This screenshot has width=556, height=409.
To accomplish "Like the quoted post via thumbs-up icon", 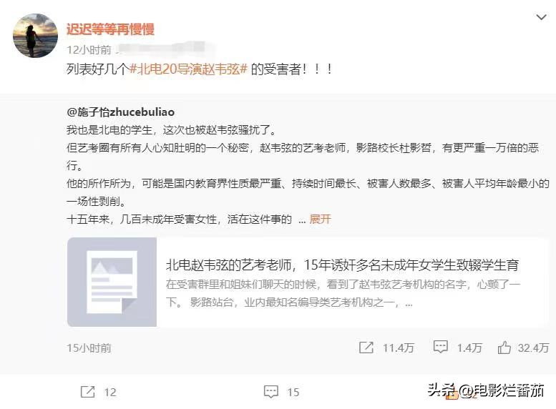I will tap(504, 348).
